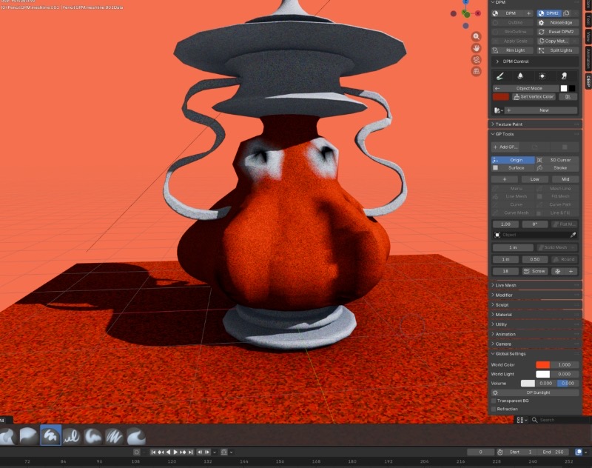Click the duplicate icon beside DPM2
Image resolution: width=592 pixels, height=468 pixels.
coord(566,13)
